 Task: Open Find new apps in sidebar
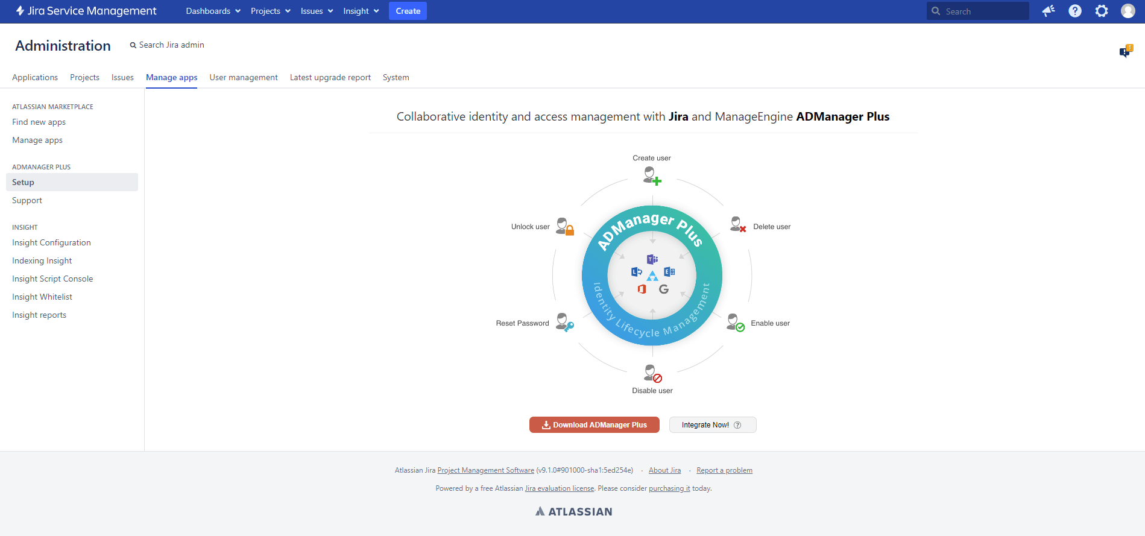coord(39,122)
